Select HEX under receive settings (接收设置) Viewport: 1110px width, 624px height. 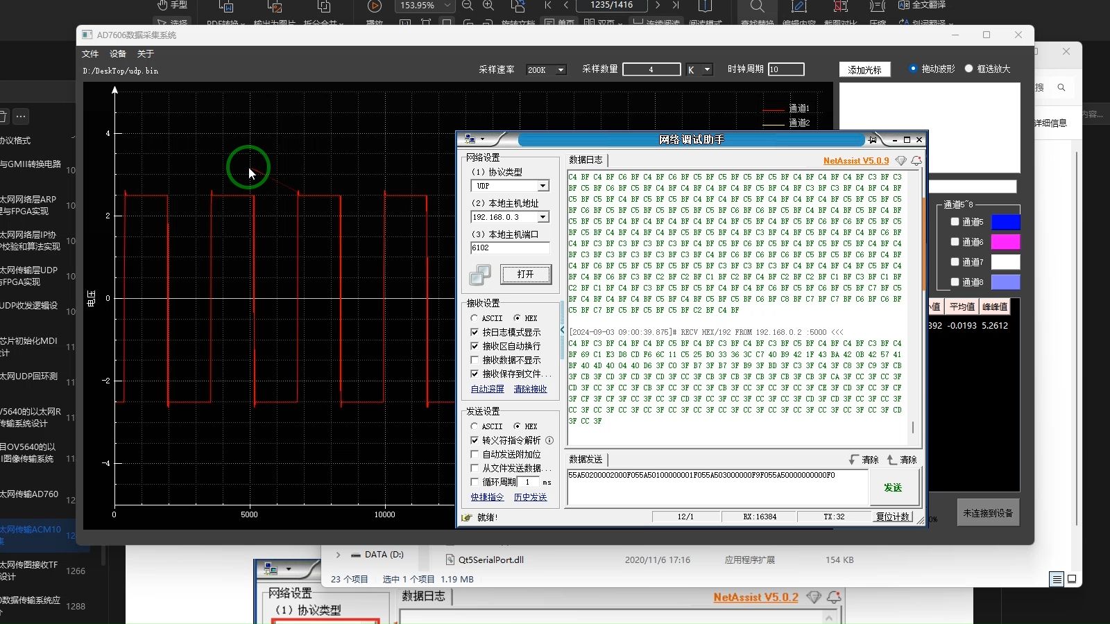tap(517, 318)
